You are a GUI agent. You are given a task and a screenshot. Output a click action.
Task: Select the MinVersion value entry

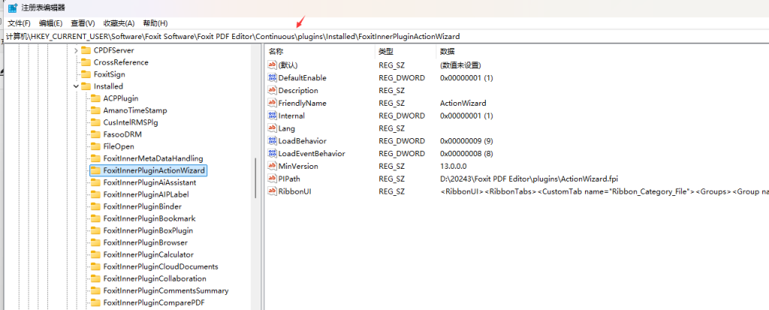click(298, 166)
